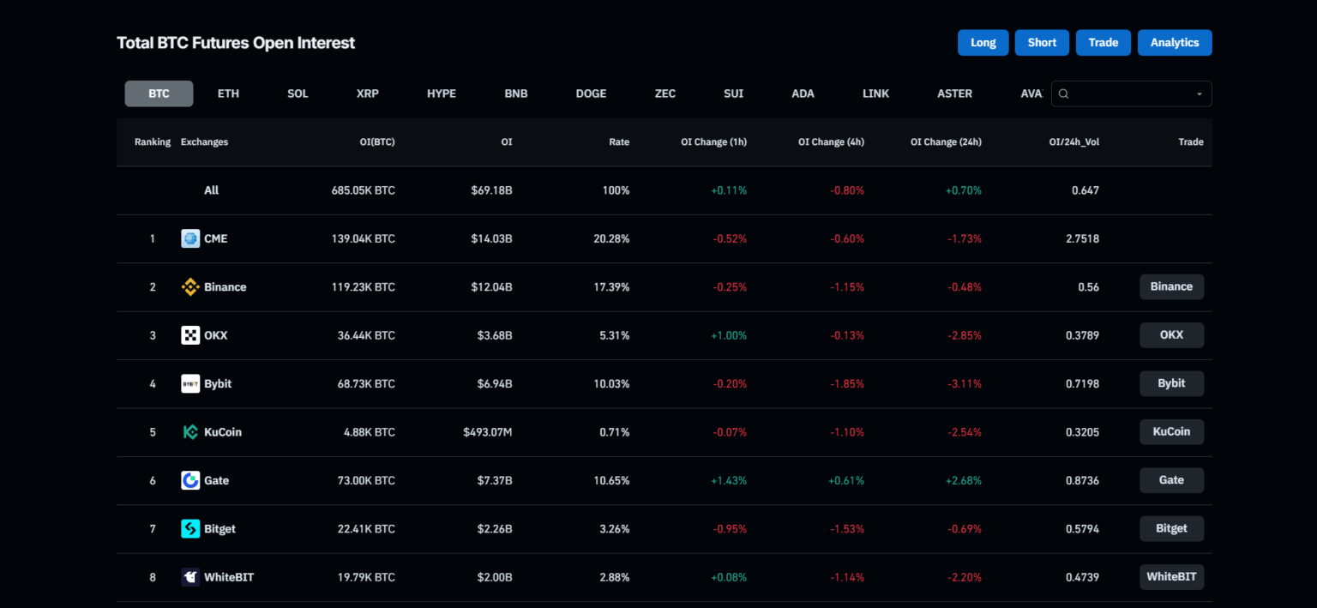Screen dimensions: 1317x608
Task: Click the Binance logo icon in table
Action: click(190, 287)
